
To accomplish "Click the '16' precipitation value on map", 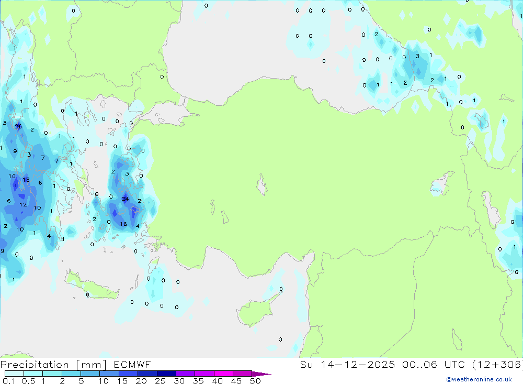I will 123,224.
